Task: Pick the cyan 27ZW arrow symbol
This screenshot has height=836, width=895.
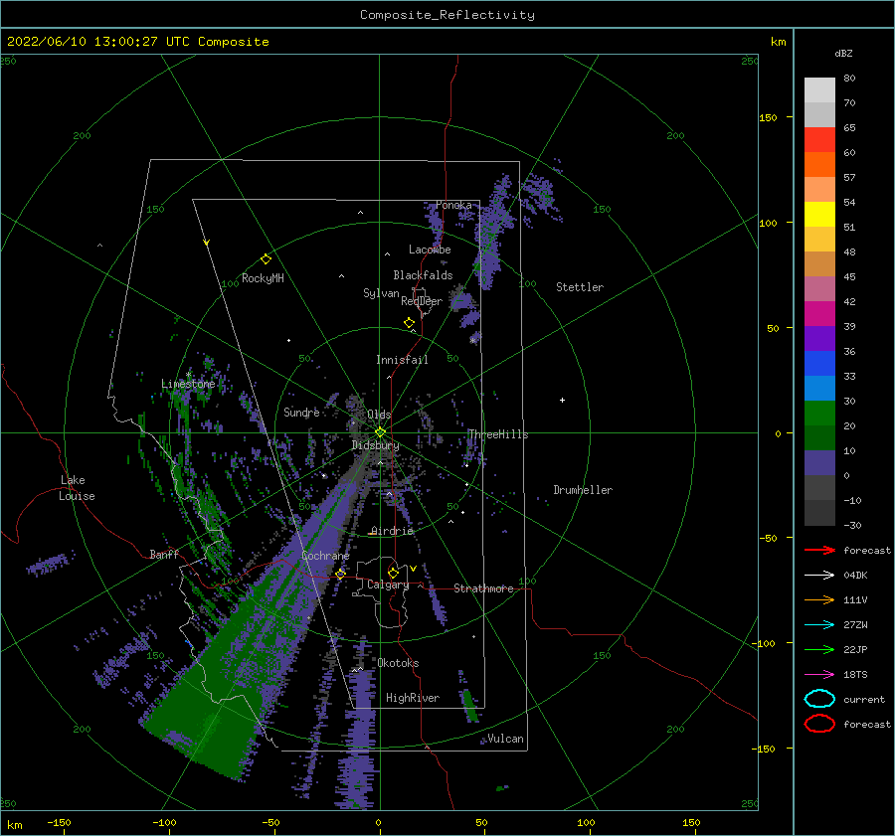Action: [x=819, y=625]
